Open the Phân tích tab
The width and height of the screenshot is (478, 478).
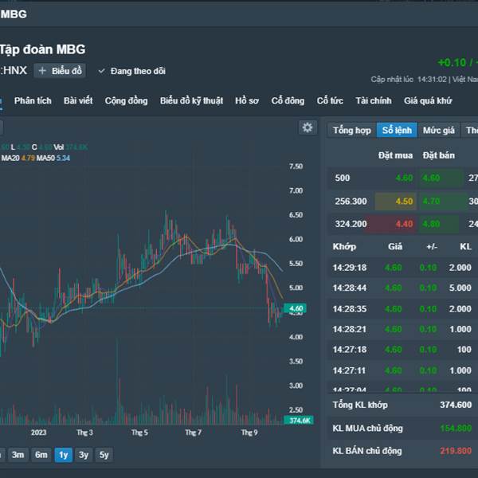[x=33, y=100]
